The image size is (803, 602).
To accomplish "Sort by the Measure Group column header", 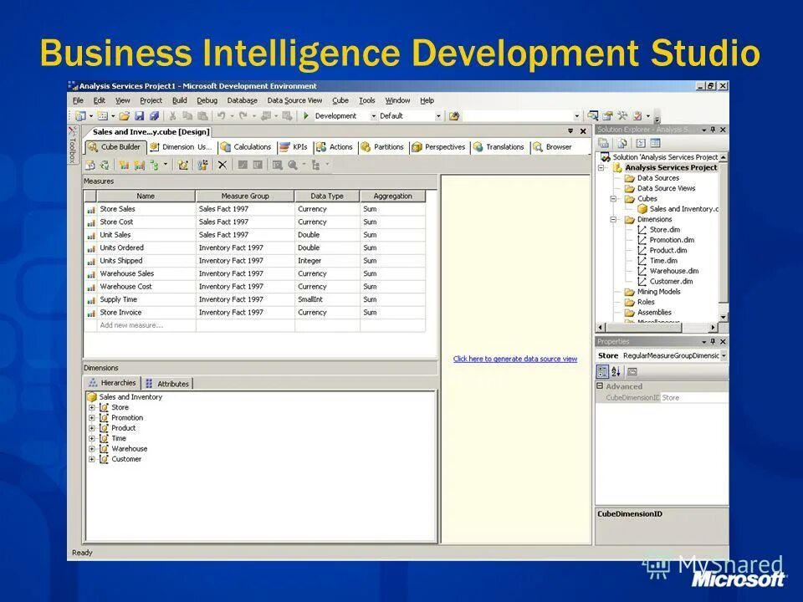I will tap(245, 196).
